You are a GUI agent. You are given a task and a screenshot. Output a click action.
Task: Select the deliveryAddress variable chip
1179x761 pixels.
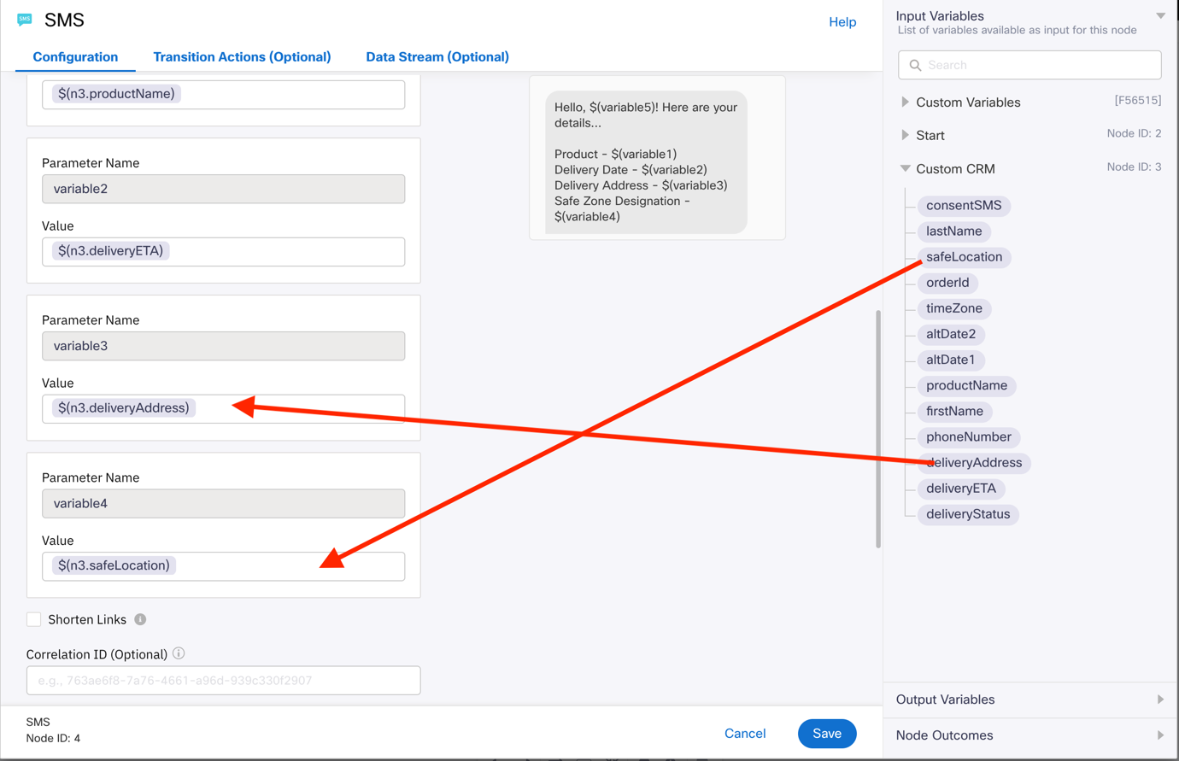tap(974, 462)
